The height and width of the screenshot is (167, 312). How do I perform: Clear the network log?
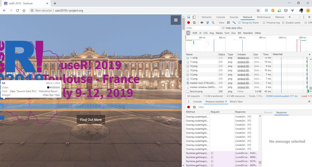tap(194, 23)
